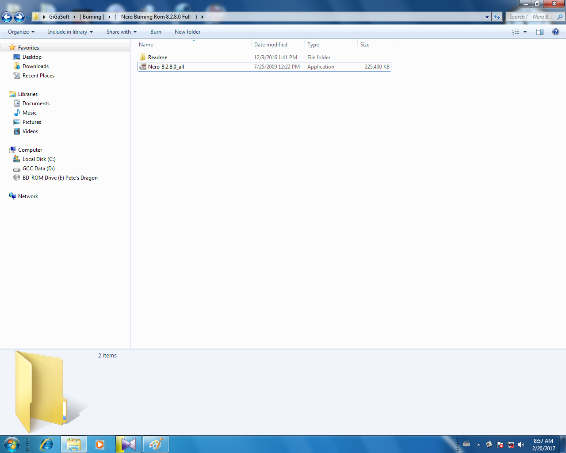Open Music library
Image resolution: width=566 pixels, height=453 pixels.
coord(29,113)
